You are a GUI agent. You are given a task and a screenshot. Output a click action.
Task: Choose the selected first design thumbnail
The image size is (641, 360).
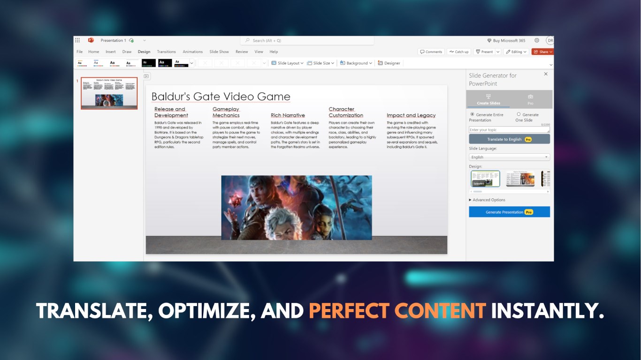485,179
